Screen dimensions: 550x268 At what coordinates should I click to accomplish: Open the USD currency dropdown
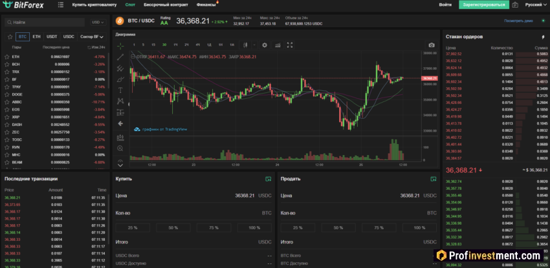pyautogui.click(x=98, y=22)
